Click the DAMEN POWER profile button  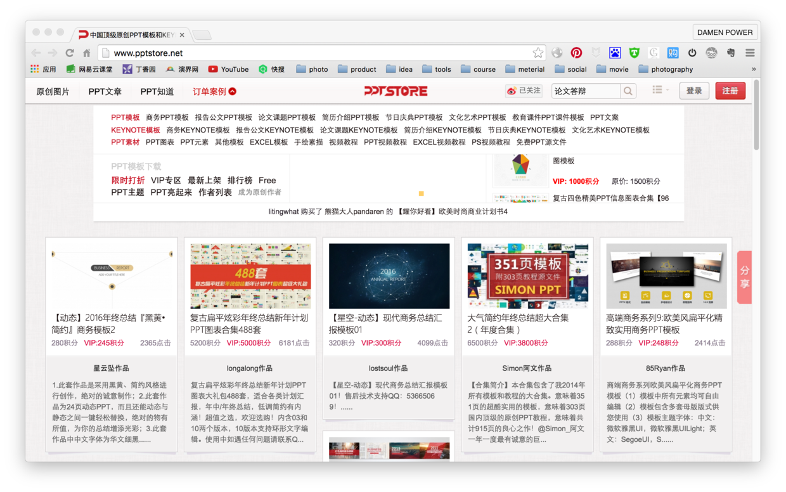(x=725, y=32)
